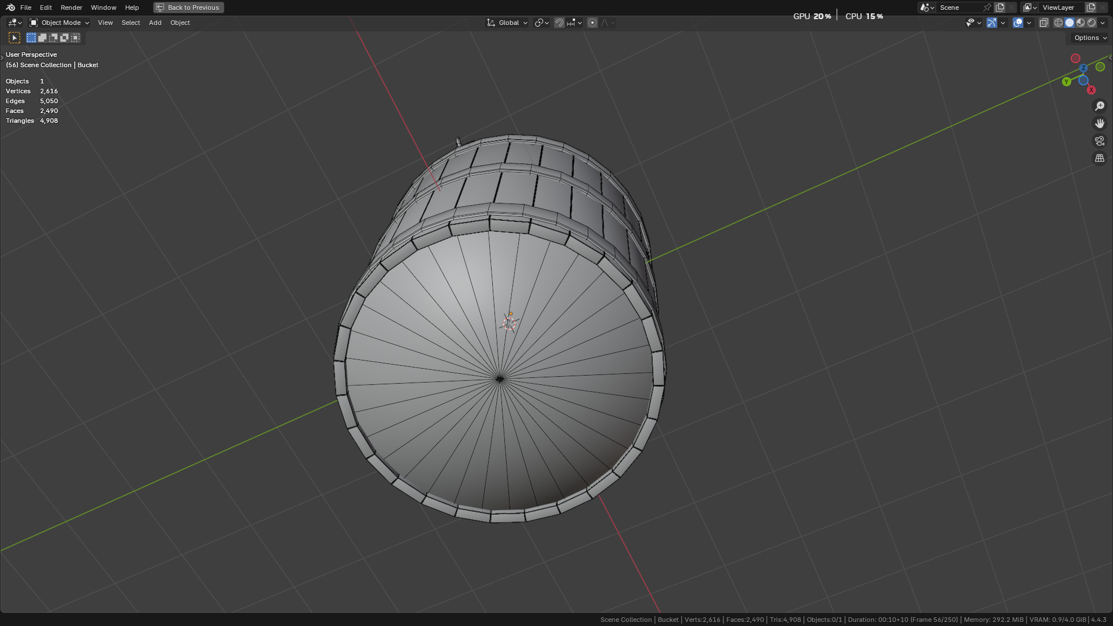Click the Y axis on navigation gizmo
Screen dimensions: 1113x626
(1067, 82)
